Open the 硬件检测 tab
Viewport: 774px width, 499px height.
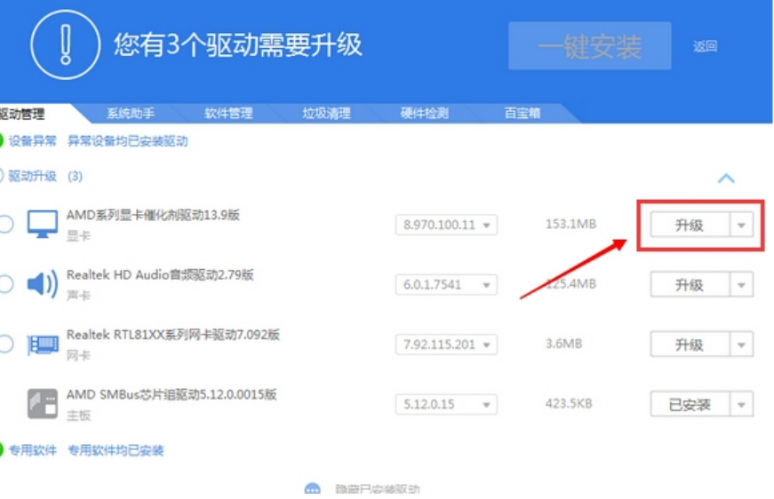coord(424,113)
